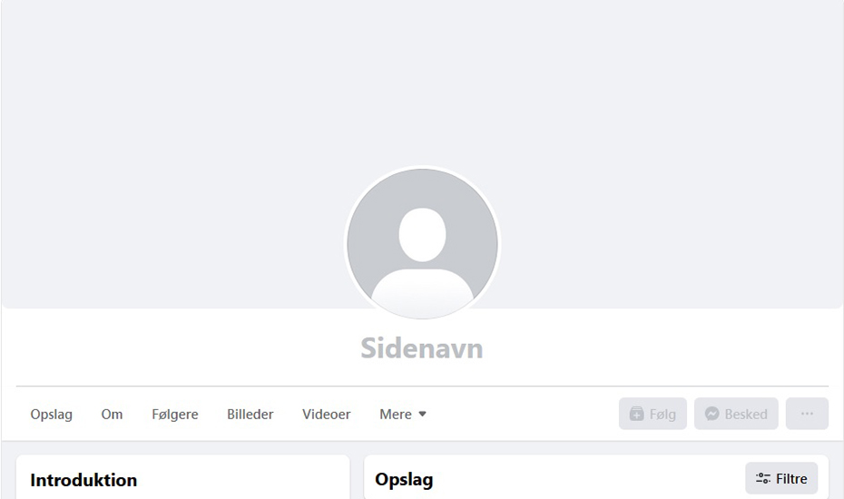Click the default profile picture avatar
Screen dimensions: 844x499
click(x=423, y=243)
